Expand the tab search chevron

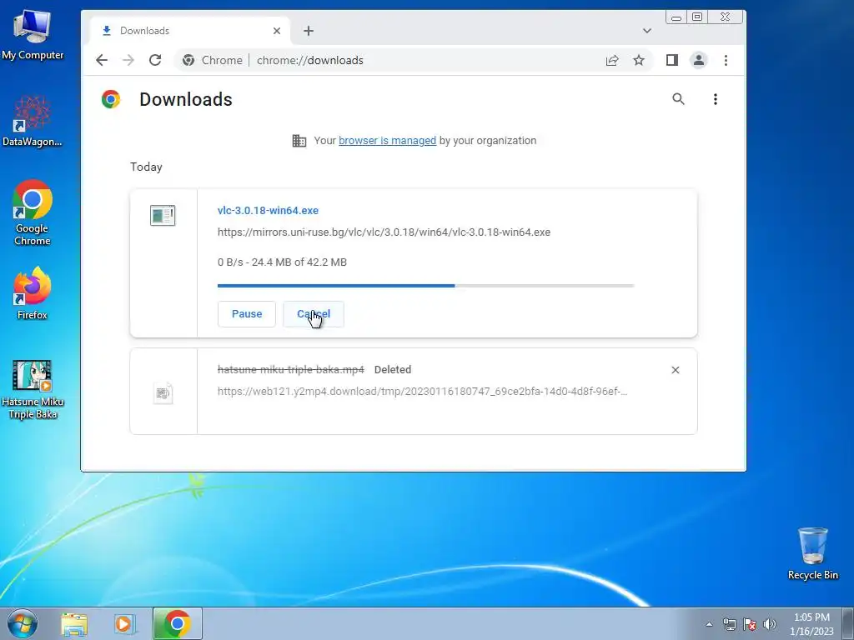pos(647,31)
